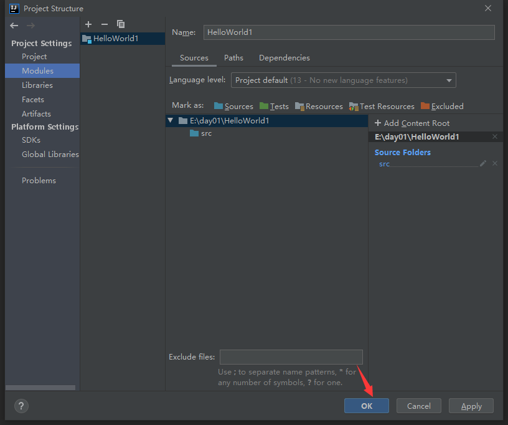Open Project settings section
The width and height of the screenshot is (508, 425).
34,57
